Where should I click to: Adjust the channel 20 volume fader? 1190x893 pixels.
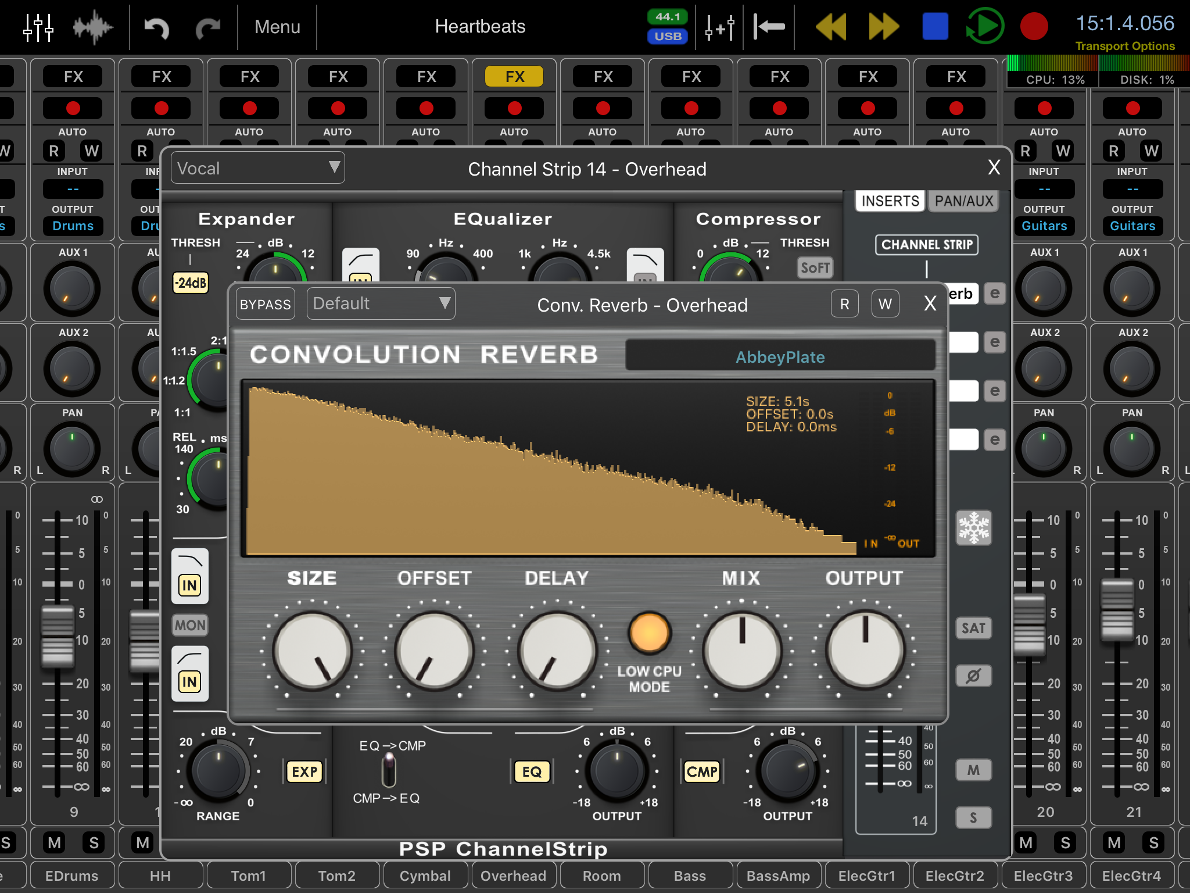pos(1029,624)
